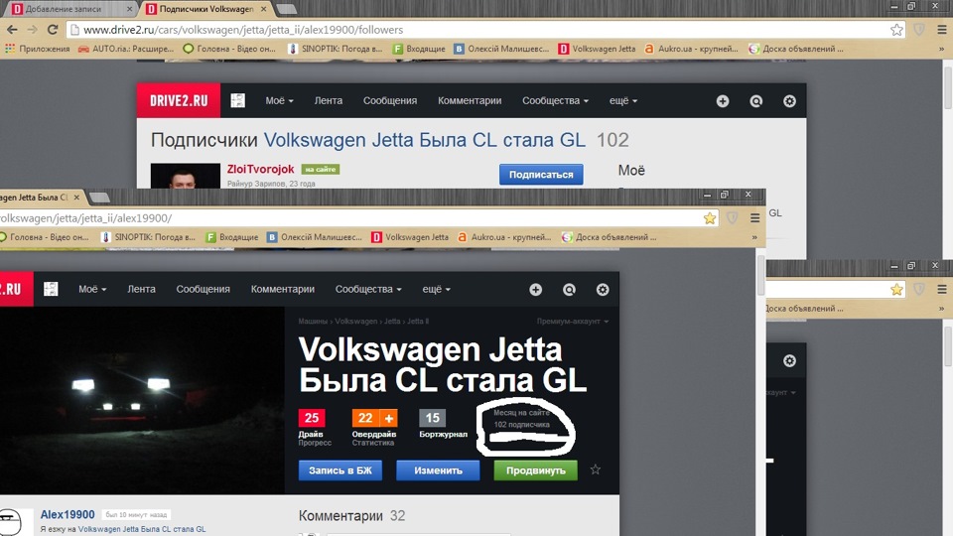Go back in the top browser window
Viewport: 953px width, 536px height.
(x=12, y=29)
